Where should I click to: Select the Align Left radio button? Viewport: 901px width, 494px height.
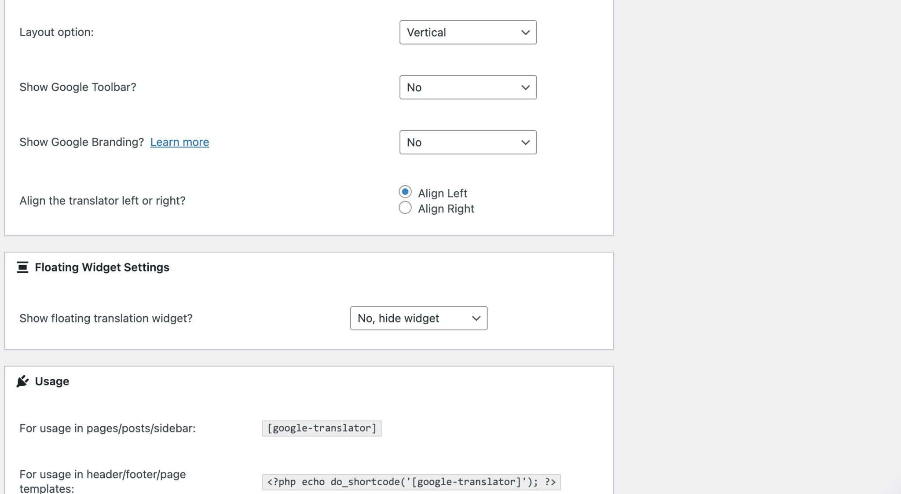point(405,192)
